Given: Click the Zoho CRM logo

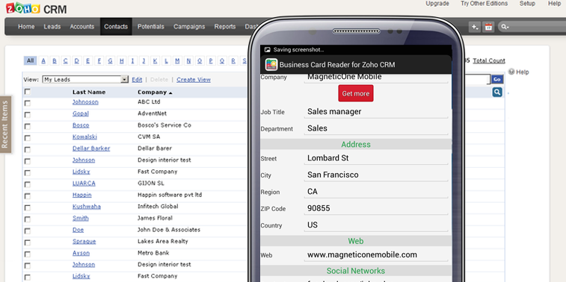Looking at the screenshot, I should 37,8.
